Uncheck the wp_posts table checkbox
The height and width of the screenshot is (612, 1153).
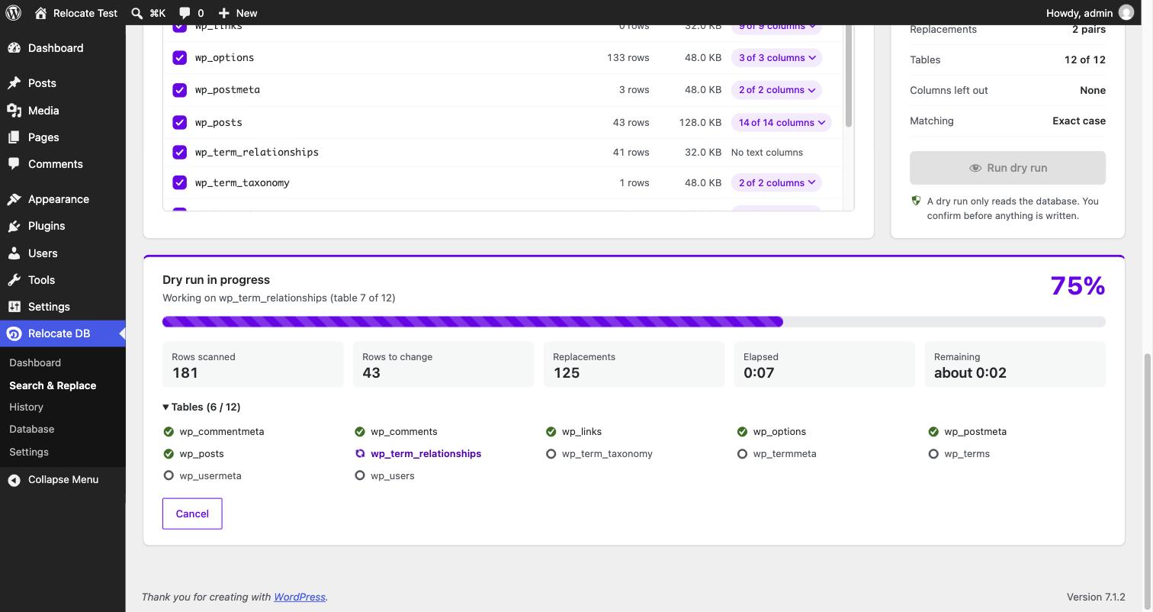click(180, 122)
